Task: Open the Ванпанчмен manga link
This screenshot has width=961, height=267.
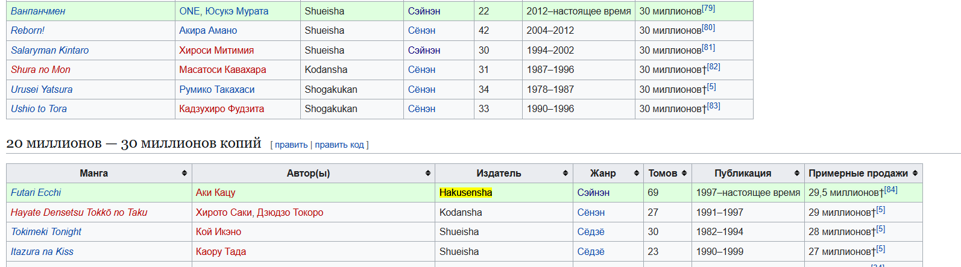Action: tap(38, 11)
